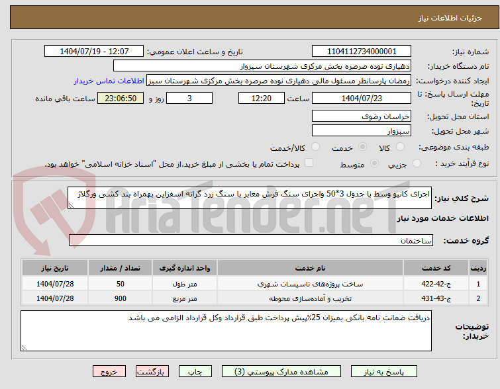Image resolution: width=500 pixels, height=389 pixels.
Task: Select the جزیی purchase type radio
Action: [417, 163]
